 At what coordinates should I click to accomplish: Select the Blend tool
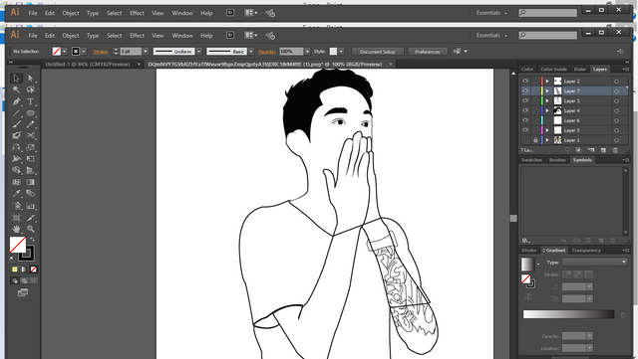point(31,193)
